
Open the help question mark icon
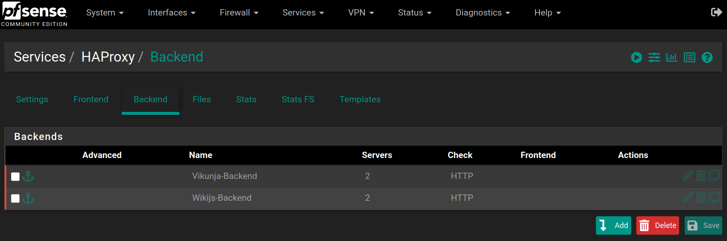707,57
